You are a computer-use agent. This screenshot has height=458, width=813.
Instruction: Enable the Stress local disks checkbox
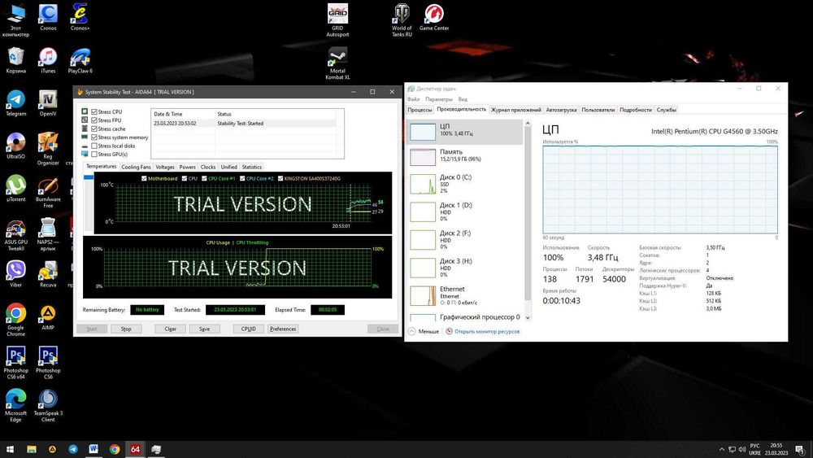(x=94, y=146)
